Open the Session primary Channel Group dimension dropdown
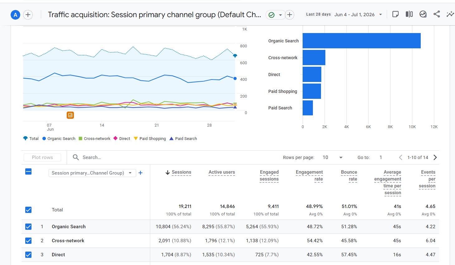The width and height of the screenshot is (455, 265). point(92,173)
